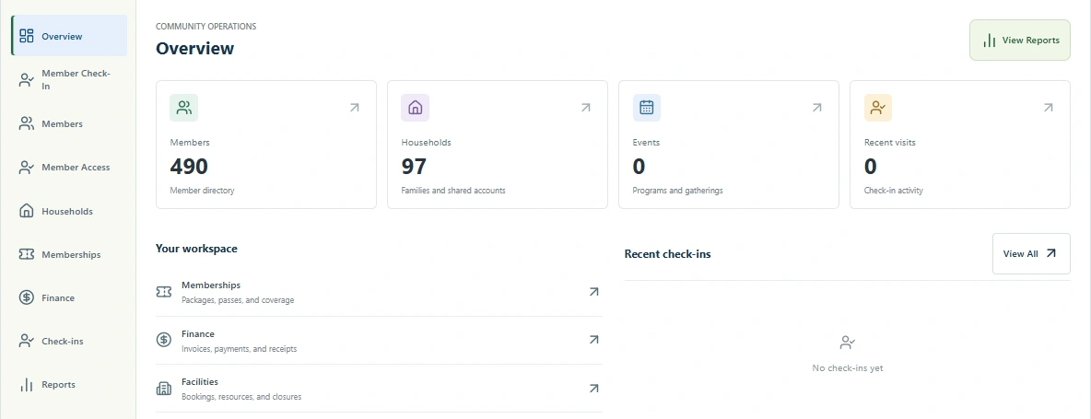Go to Check-ins in sidebar

point(69,341)
